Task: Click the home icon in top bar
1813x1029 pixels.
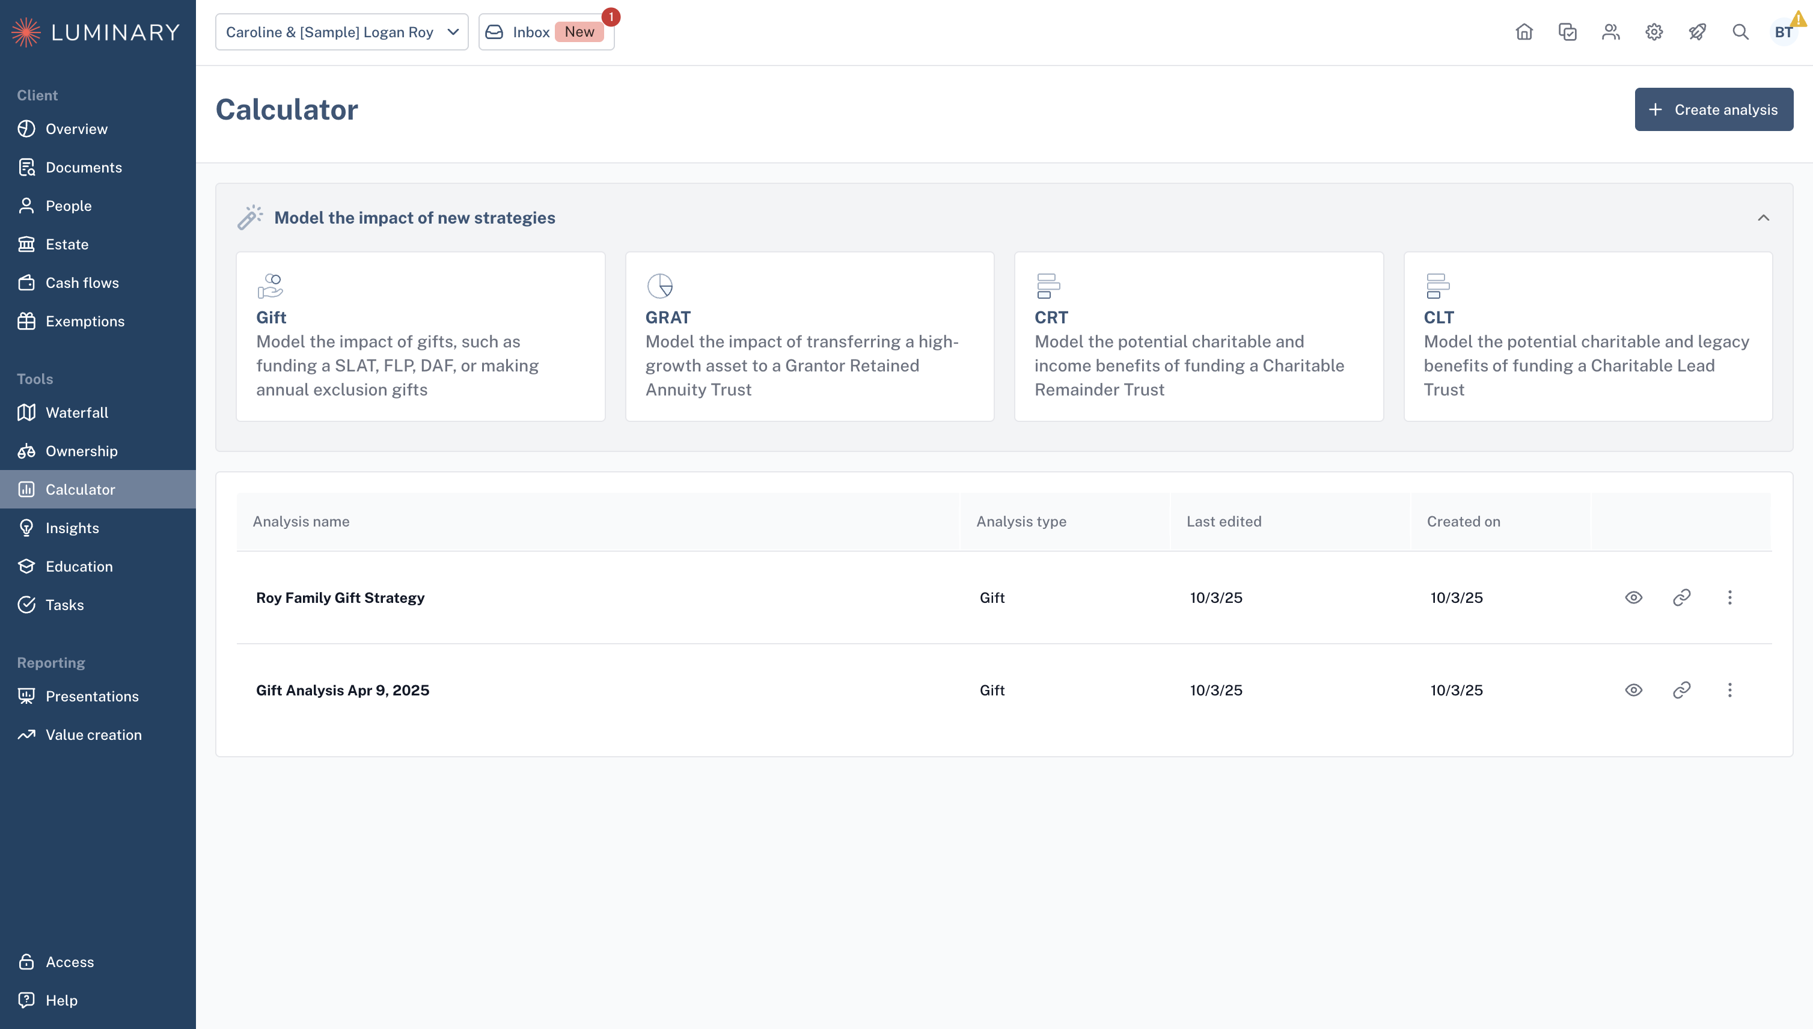Action: 1524,32
